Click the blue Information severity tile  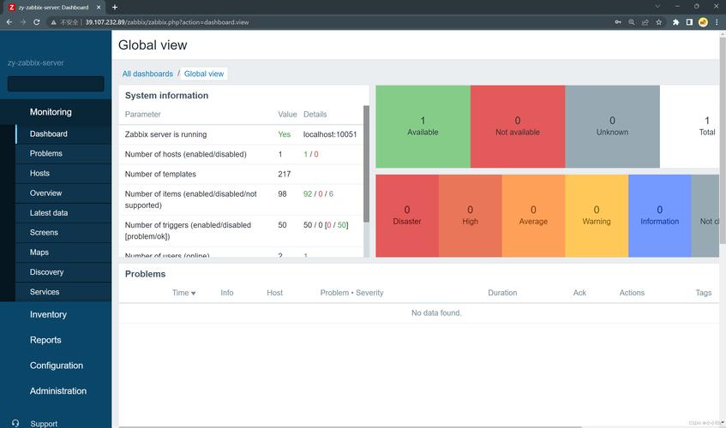(660, 216)
